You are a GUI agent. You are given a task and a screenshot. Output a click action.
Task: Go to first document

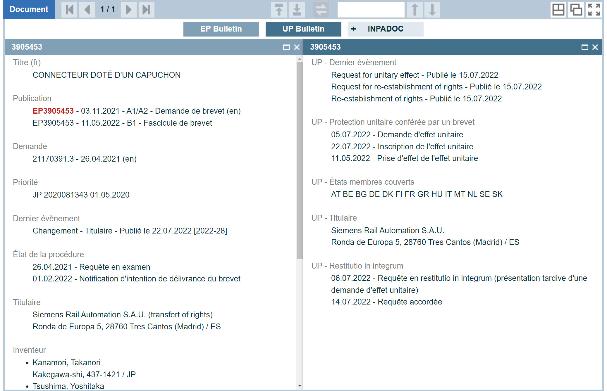click(69, 10)
